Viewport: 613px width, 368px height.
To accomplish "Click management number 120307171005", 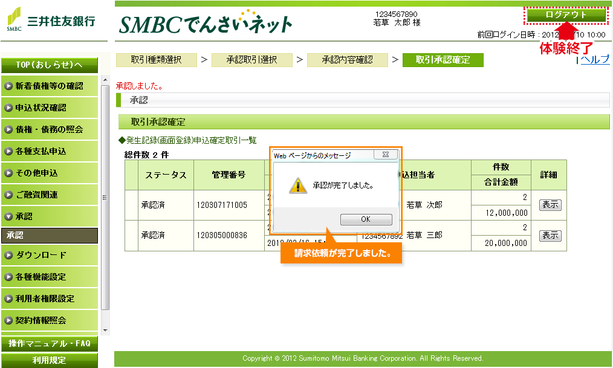I will pyautogui.click(x=222, y=205).
